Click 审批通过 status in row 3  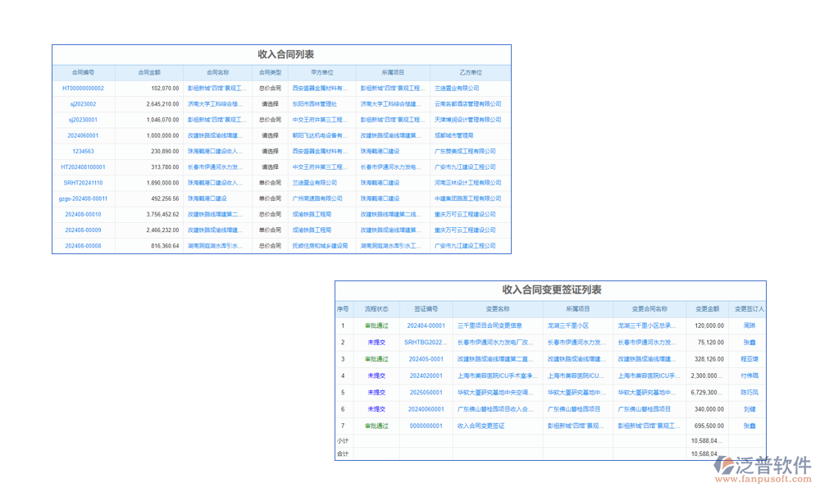376,359
